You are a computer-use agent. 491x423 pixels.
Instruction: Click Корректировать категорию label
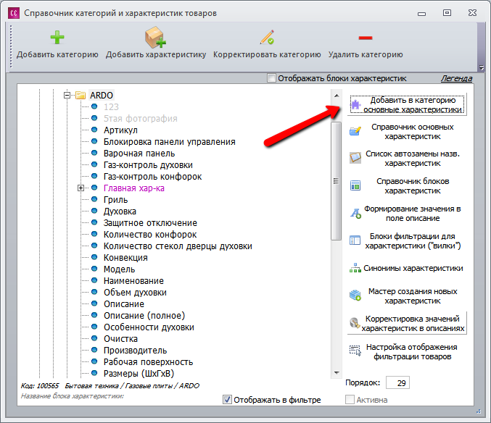(x=267, y=54)
